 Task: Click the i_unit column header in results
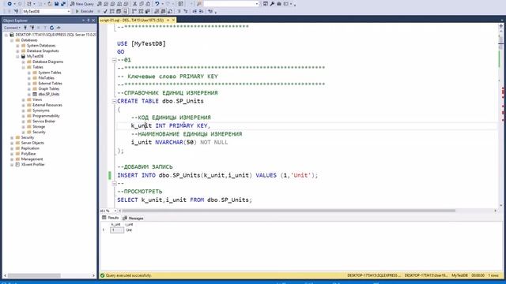coord(129,224)
